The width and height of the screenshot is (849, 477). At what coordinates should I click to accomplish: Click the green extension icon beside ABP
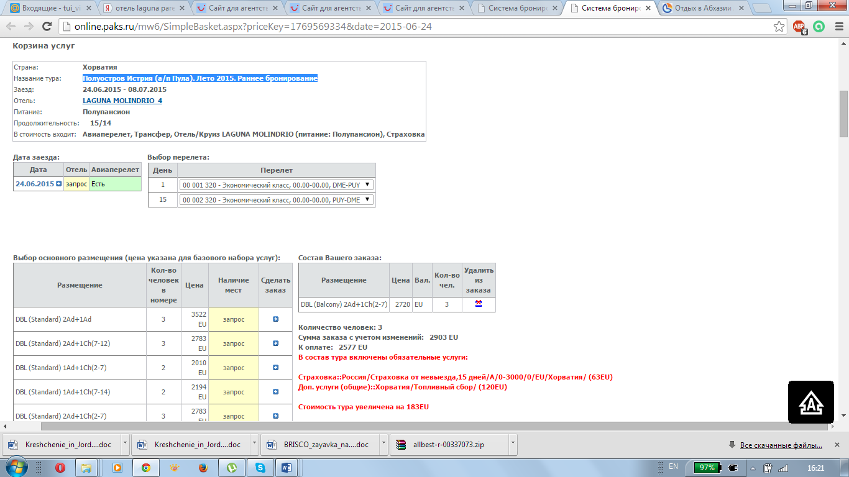click(819, 27)
